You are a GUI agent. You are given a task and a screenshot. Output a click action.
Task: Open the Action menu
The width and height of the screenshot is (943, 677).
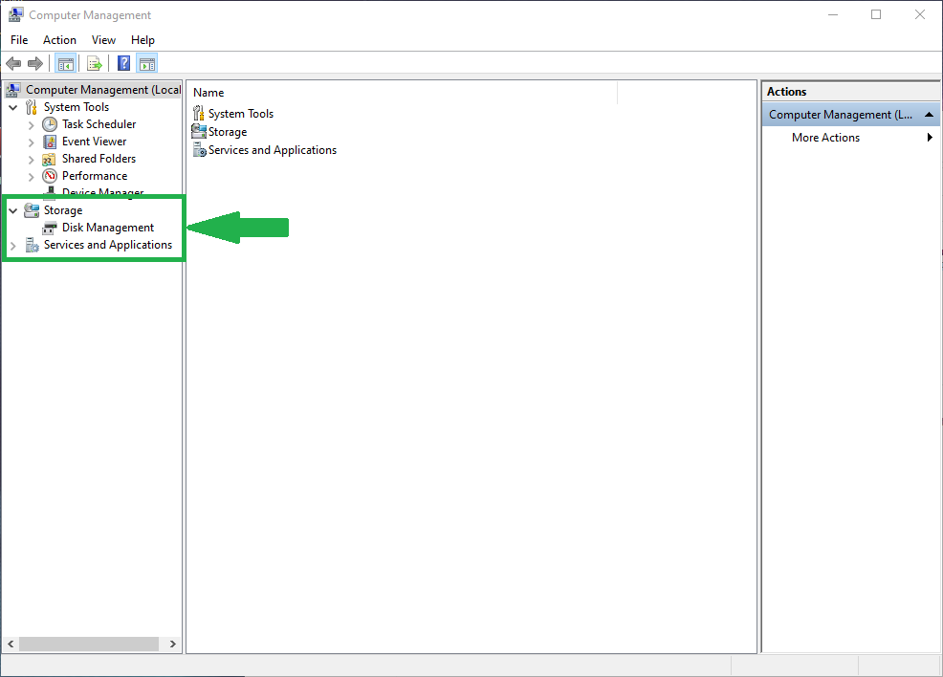59,39
